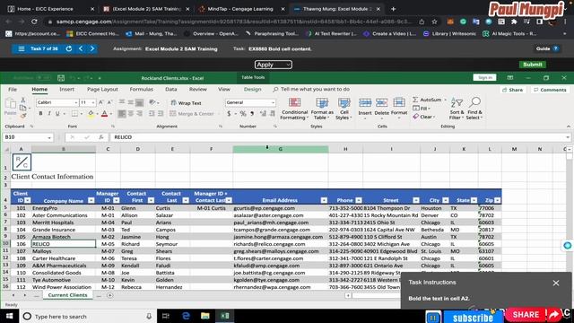Image resolution: width=574 pixels, height=323 pixels.
Task: Switch to the Insert ribbon tab
Action: click(66, 90)
